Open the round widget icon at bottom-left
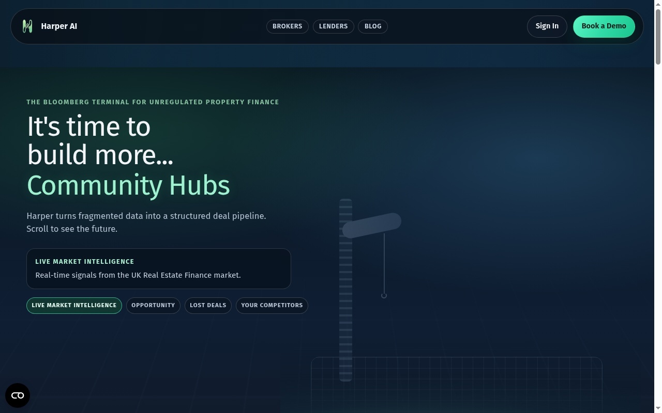This screenshot has width=662, height=413. click(x=18, y=395)
